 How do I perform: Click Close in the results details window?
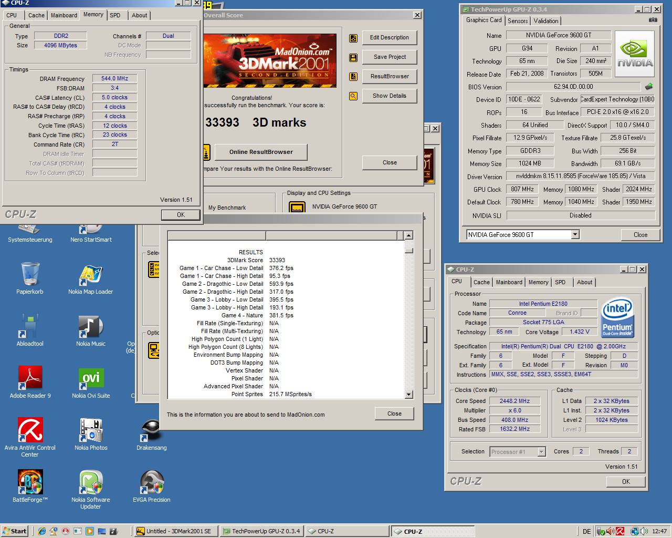click(394, 413)
